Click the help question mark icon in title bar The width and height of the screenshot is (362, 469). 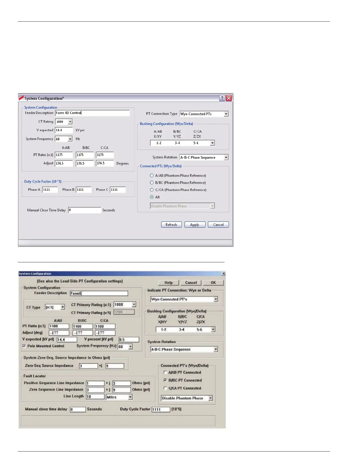click(x=222, y=98)
